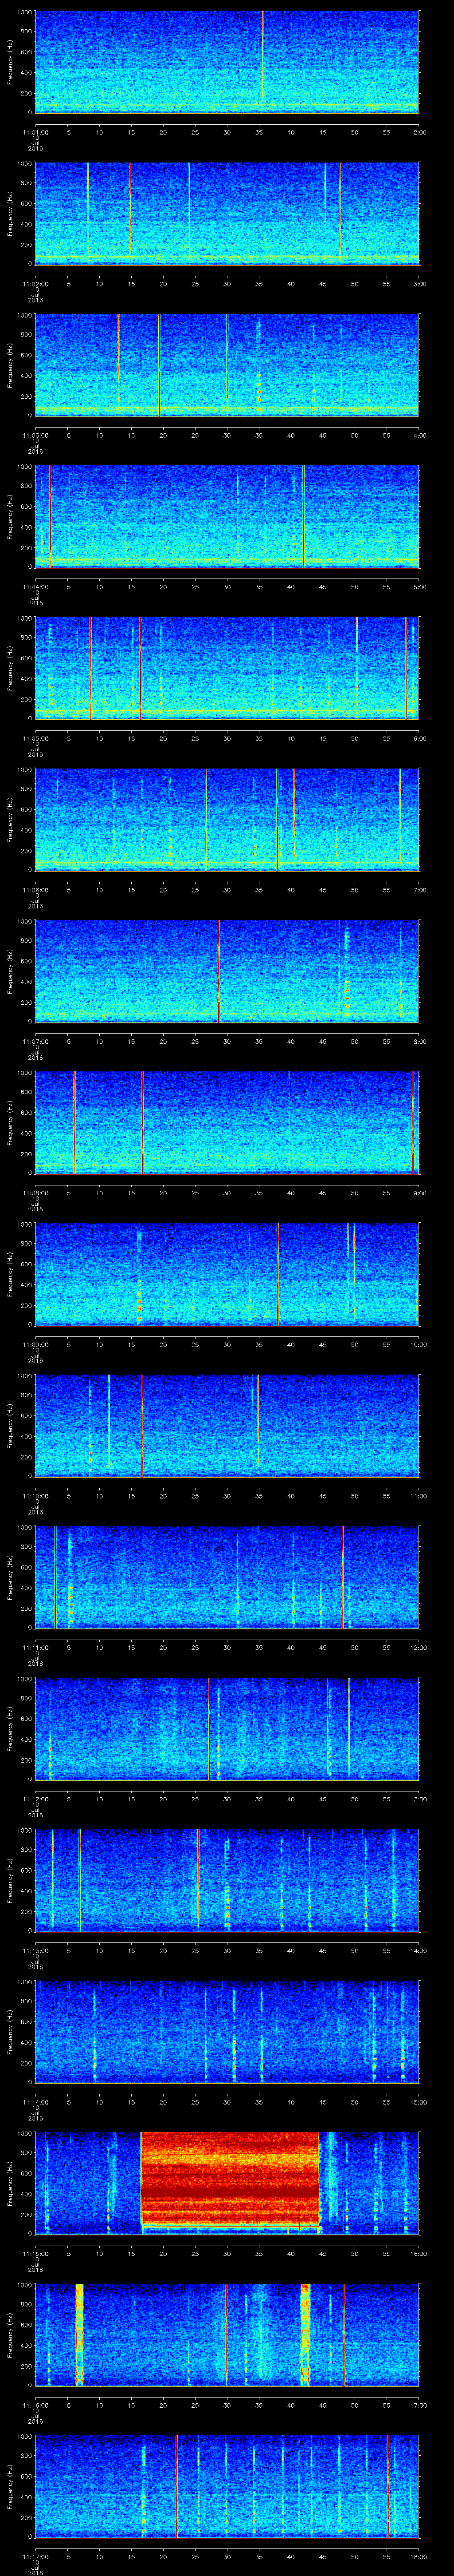This screenshot has height=2576, width=454.
Task: Click the "11:08:00" start time label
Action: (35, 1192)
